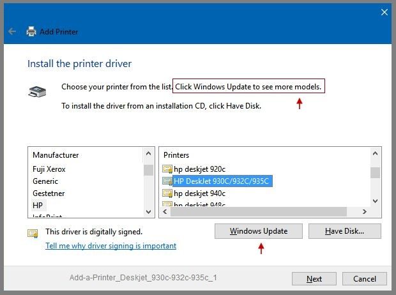The height and width of the screenshot is (295, 396).
Task: Click the Add Printer icon in title
Action: (x=31, y=31)
